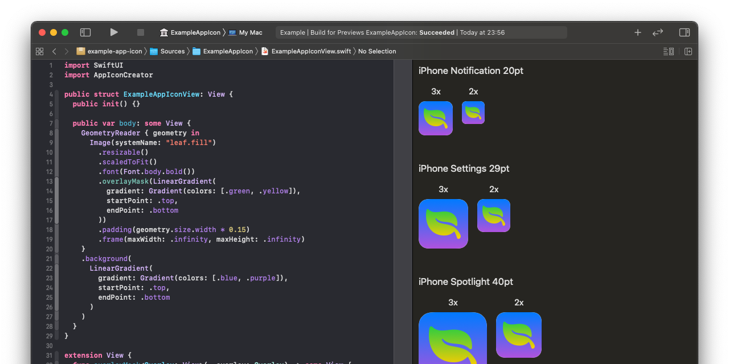The image size is (729, 364).
Task: Click the iPhone Settings 3x icon preview
Action: tap(443, 224)
